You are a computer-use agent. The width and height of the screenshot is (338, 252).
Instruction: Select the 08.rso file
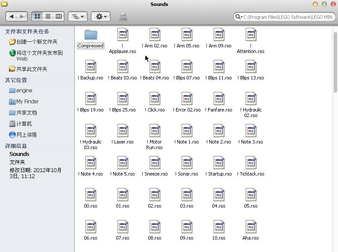click(155, 231)
